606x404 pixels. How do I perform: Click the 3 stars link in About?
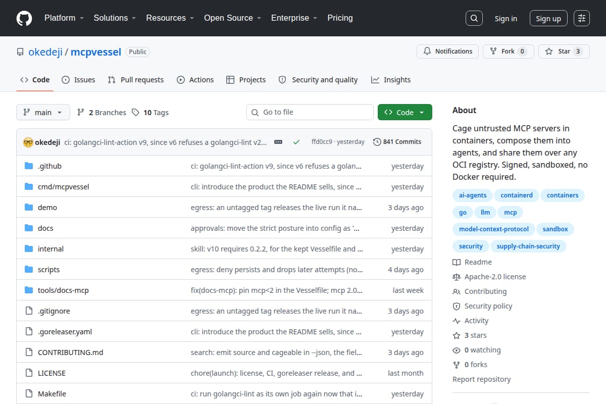[x=470, y=335]
